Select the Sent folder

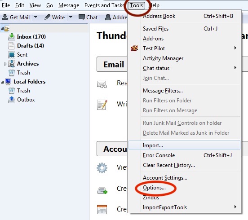22,55
